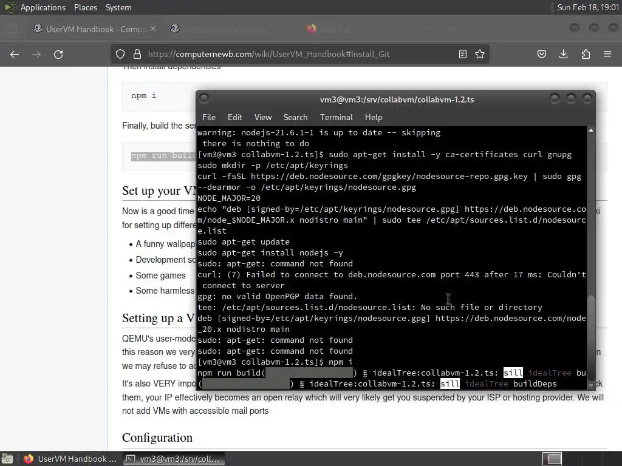Open Firefox hamburger application menu
This screenshot has width=622, height=466.
click(607, 54)
